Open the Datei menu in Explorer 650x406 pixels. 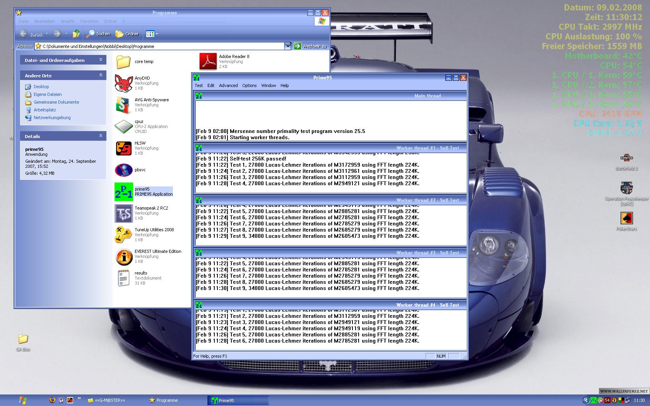pos(24,21)
